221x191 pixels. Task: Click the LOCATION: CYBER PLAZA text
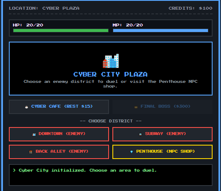coord(44,8)
